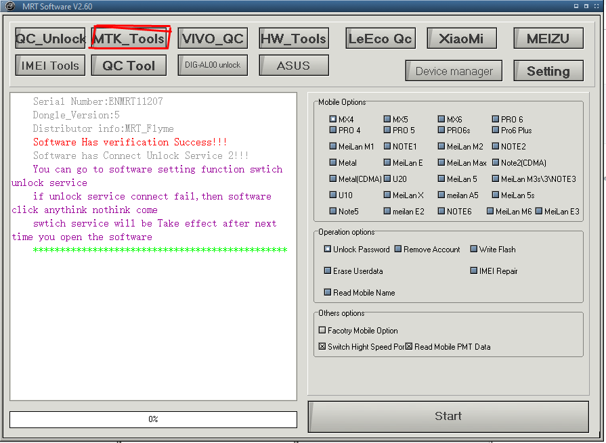Select the meilan E2 checkbox
The height and width of the screenshot is (443, 606).
pyautogui.click(x=387, y=211)
